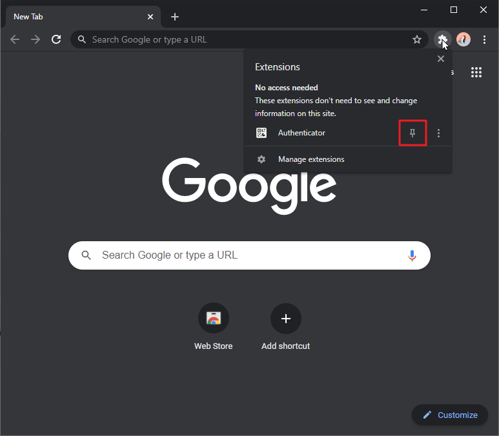Close the Extensions popup panel
The width and height of the screenshot is (499, 436).
(x=441, y=59)
